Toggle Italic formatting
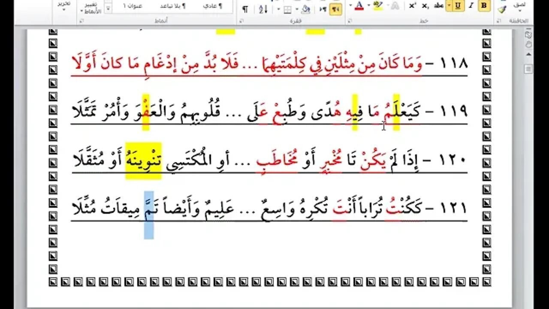549x309 pixels. 471,5
